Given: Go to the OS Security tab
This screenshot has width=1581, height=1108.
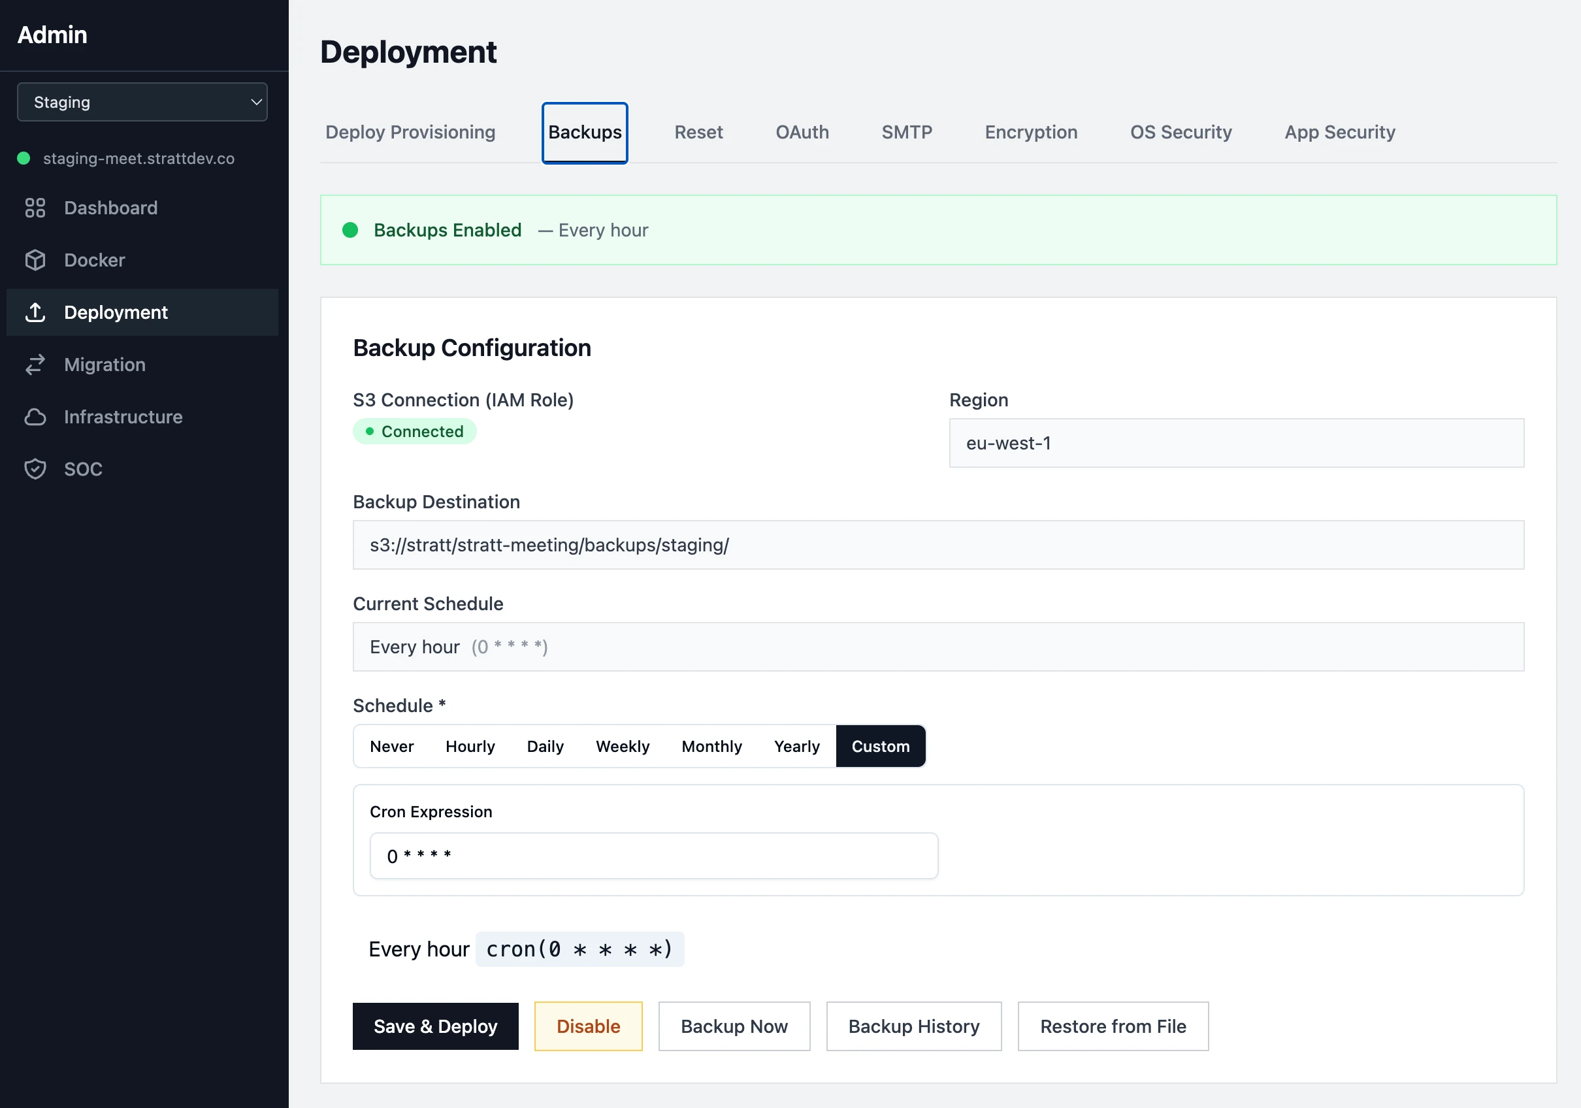Looking at the screenshot, I should 1181,132.
